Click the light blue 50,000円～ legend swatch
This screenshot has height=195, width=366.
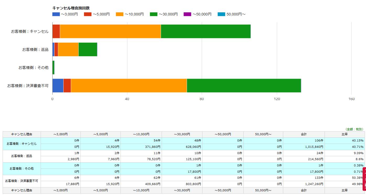click(221, 14)
